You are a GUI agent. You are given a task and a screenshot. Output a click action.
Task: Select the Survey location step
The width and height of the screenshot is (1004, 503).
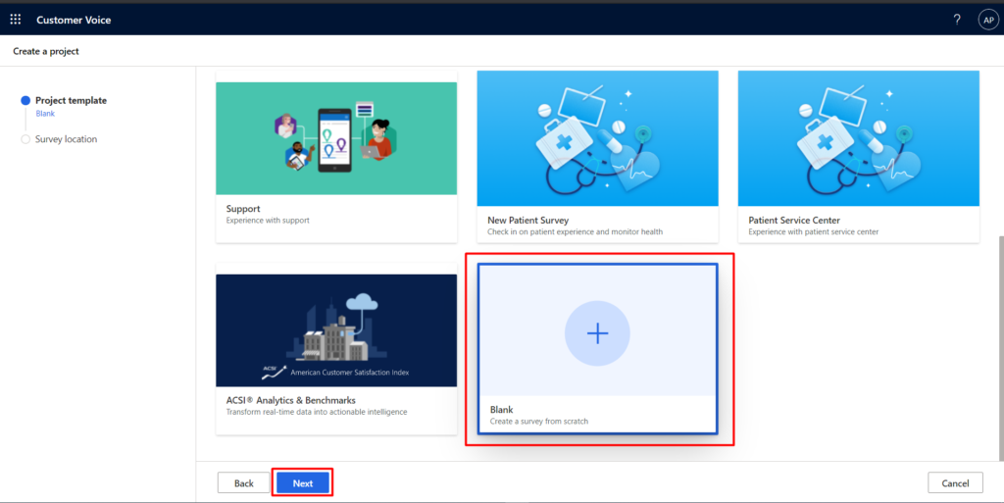[66, 139]
